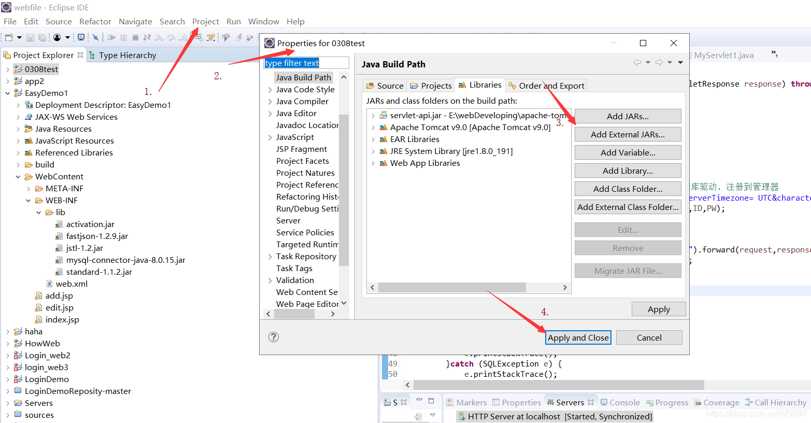Screen dimensions: 811x423
Task: Collapse the EasyDemo1 project node
Action: click(7, 93)
